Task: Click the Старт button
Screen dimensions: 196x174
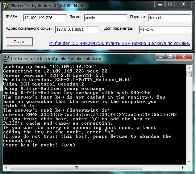Action: coord(19,42)
